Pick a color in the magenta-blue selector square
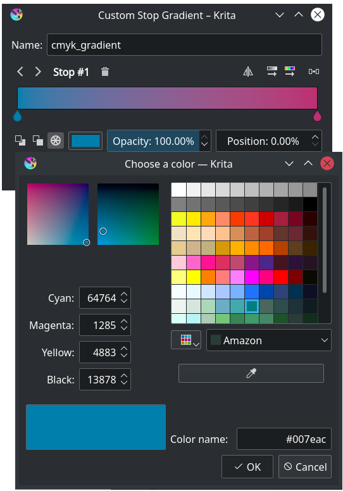The width and height of the screenshot is (343, 491). tap(58, 214)
